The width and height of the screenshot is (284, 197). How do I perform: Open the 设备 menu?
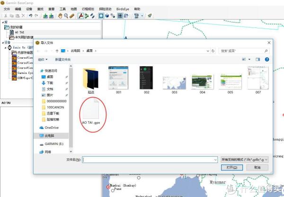(x=29, y=9)
